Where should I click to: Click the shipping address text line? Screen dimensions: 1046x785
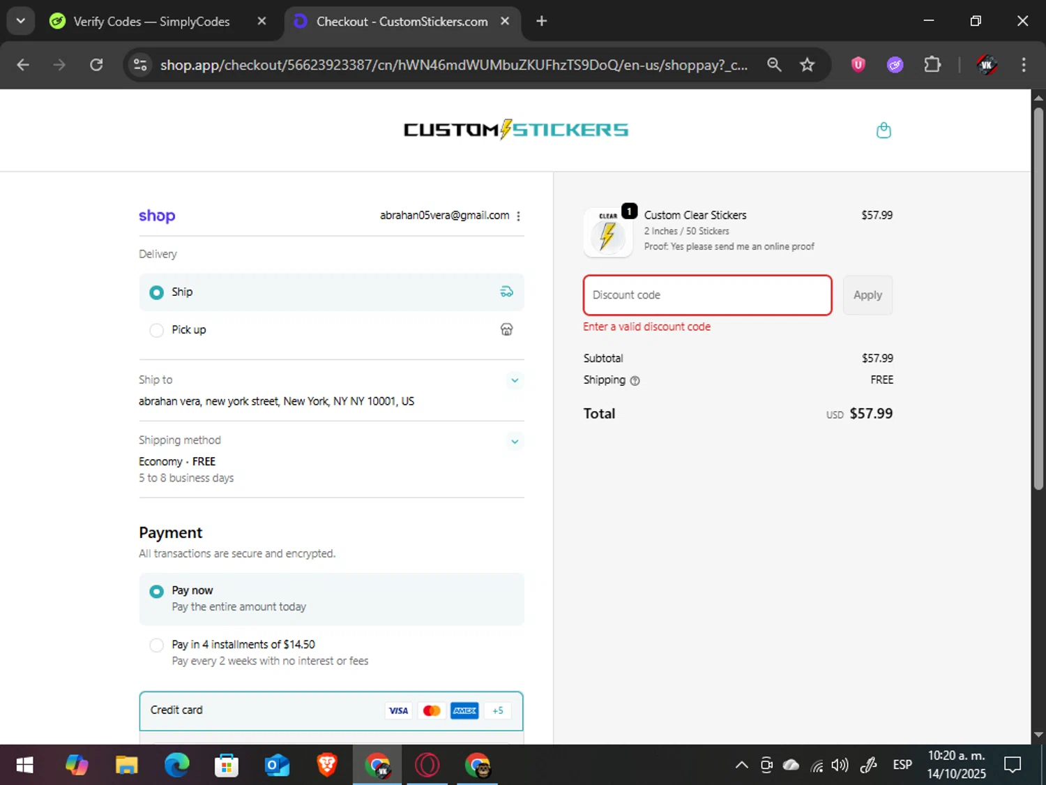277,401
